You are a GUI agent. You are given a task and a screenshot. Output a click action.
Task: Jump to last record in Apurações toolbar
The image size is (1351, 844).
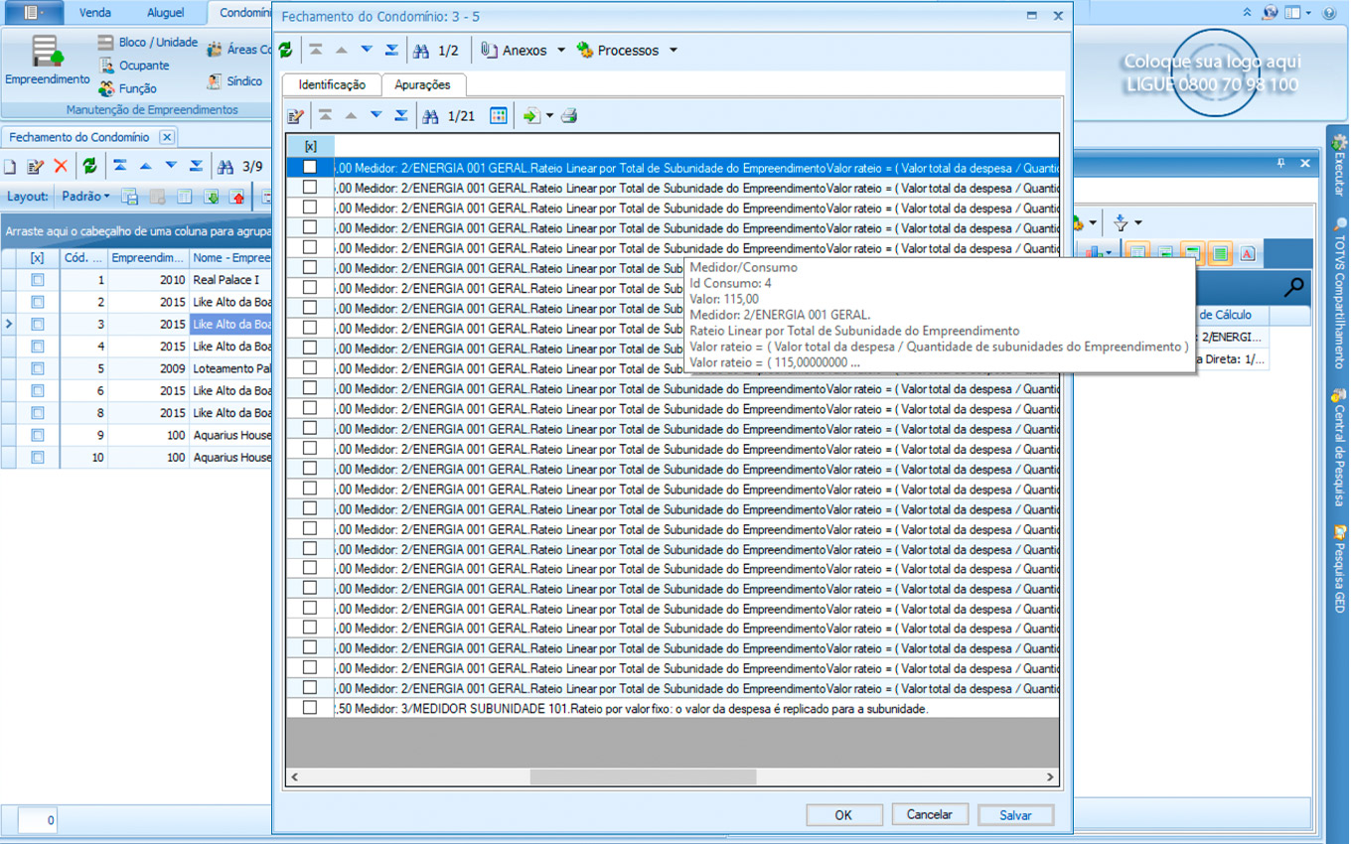[400, 116]
